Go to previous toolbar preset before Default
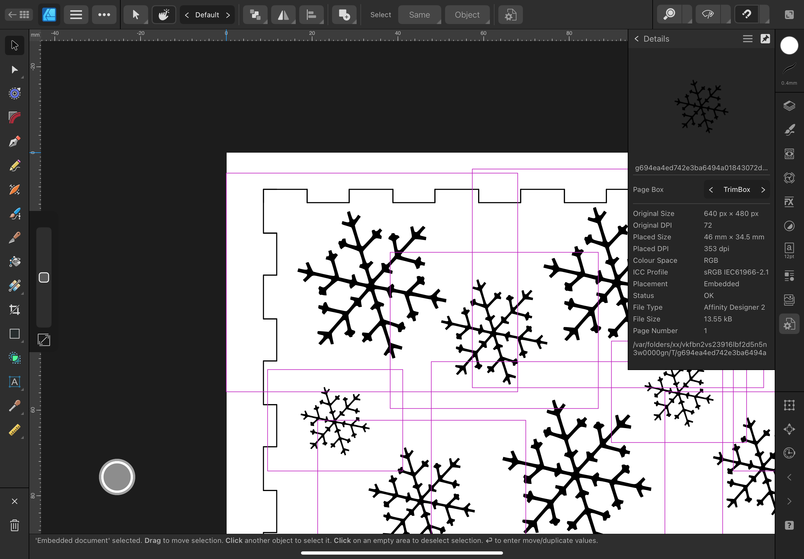 point(187,15)
